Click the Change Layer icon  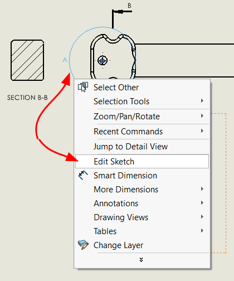(83, 245)
